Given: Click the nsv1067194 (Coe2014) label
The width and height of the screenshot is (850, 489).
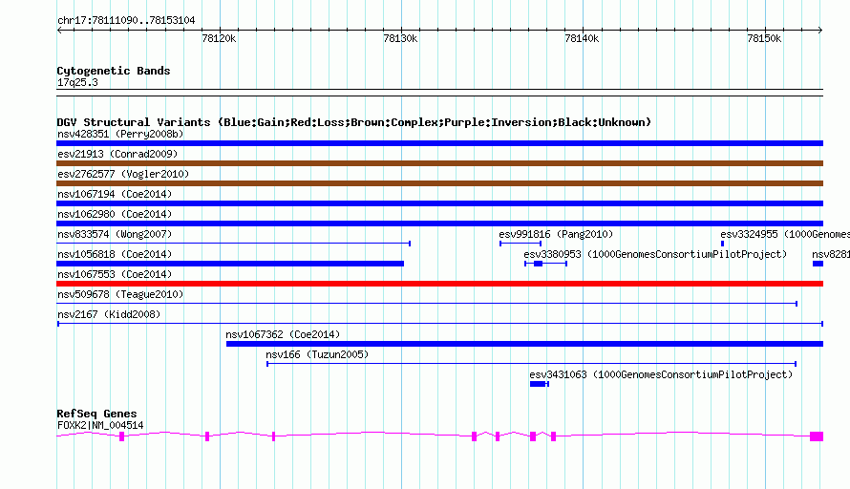Looking at the screenshot, I should pyautogui.click(x=115, y=194).
